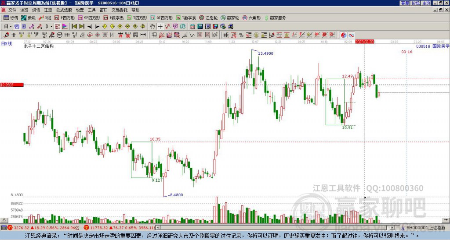This screenshot has width=450, height=240.
Task: Click the circled crosshair target icon
Action: (90, 35)
